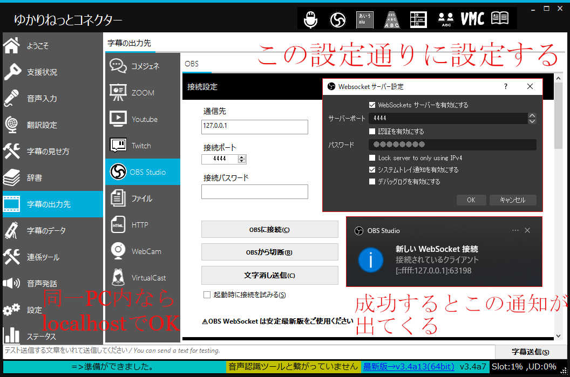Click the subtitle list icon in top toolbar
This screenshot has height=377, width=570.
[x=418, y=19]
